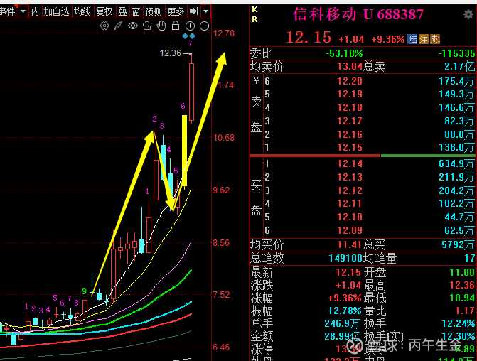Toggle chart visibility with the eye icon

[x=133, y=26]
